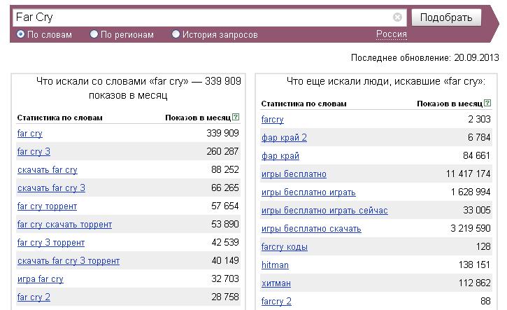Open the 'far cry 2' link
507x310 pixels.
[34, 297]
